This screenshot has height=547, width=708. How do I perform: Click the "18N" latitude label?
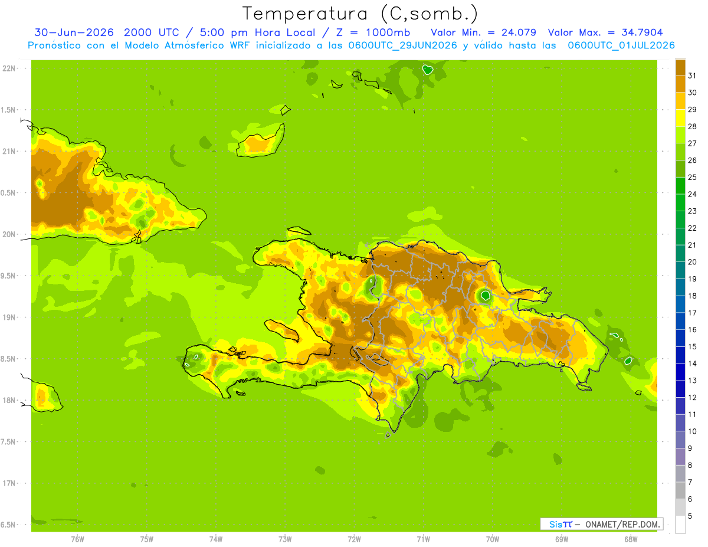tap(9, 400)
